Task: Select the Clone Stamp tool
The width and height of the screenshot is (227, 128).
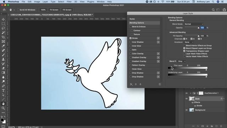Action: (x=3, y=59)
